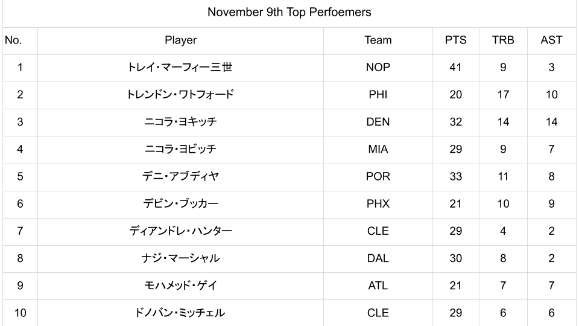Select player デニ・アブディヤ
The height and width of the screenshot is (326, 579).
point(180,176)
